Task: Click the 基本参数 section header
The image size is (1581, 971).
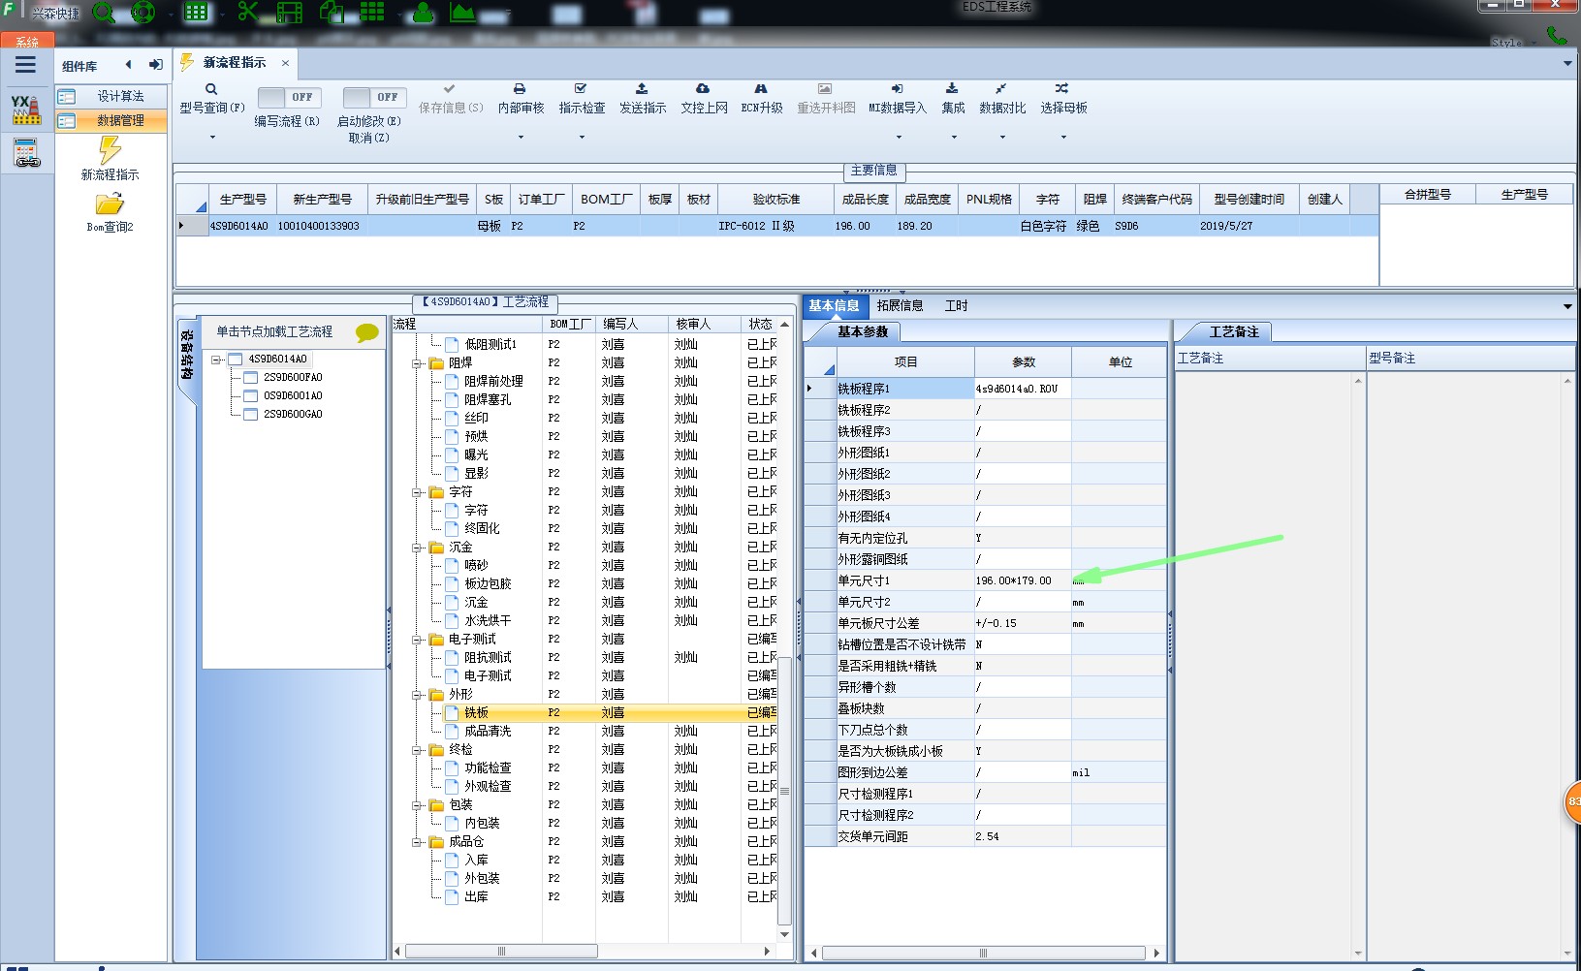Action: (x=863, y=331)
